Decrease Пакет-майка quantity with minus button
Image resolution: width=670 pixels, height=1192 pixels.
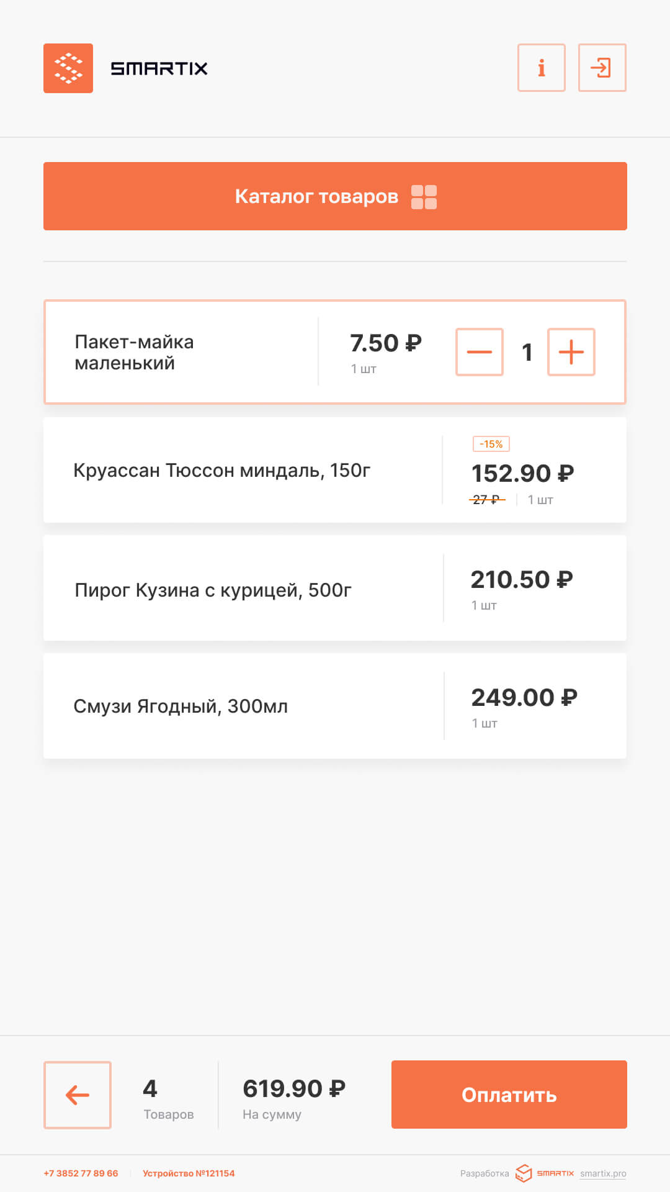pyautogui.click(x=479, y=352)
